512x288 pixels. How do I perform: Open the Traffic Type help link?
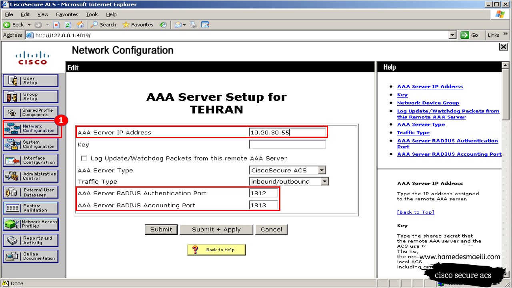coord(413,133)
